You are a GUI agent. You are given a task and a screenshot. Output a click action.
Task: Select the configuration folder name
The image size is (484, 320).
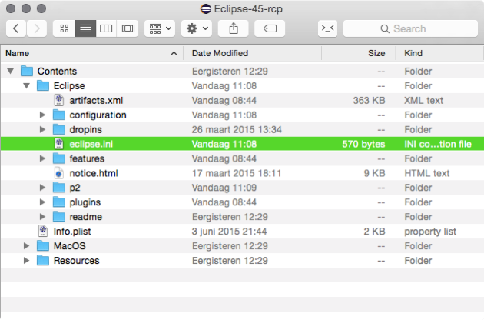pyautogui.click(x=98, y=115)
